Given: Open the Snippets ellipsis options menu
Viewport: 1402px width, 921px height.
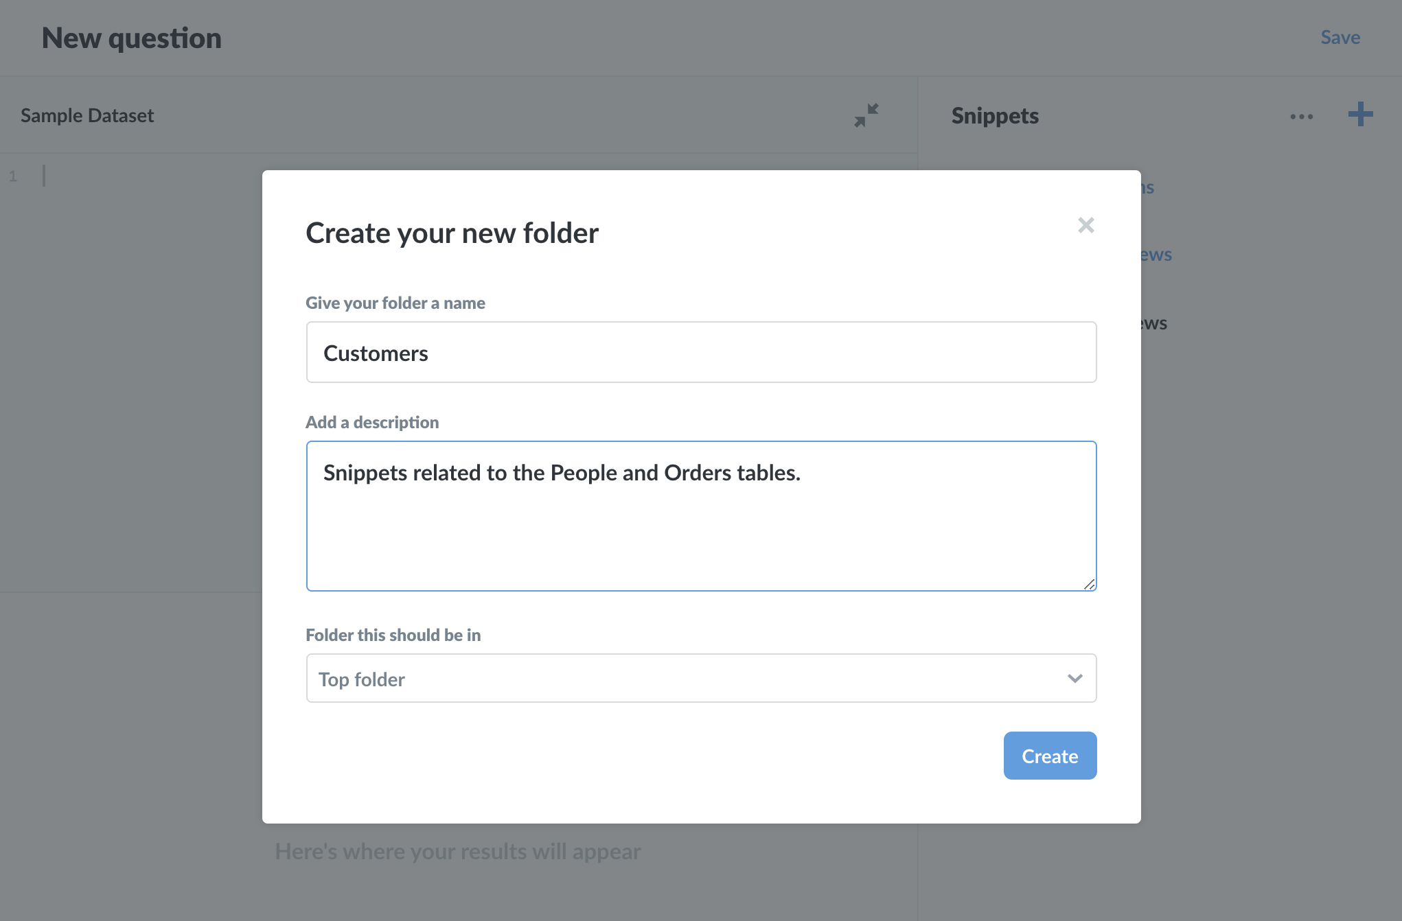Looking at the screenshot, I should [x=1301, y=116].
